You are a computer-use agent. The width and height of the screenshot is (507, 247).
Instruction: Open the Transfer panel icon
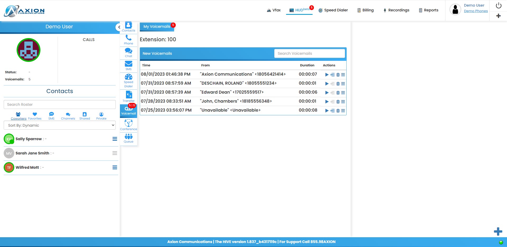point(128,97)
